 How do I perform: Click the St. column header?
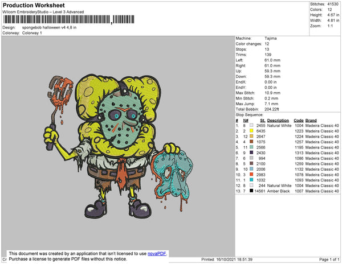263,121
